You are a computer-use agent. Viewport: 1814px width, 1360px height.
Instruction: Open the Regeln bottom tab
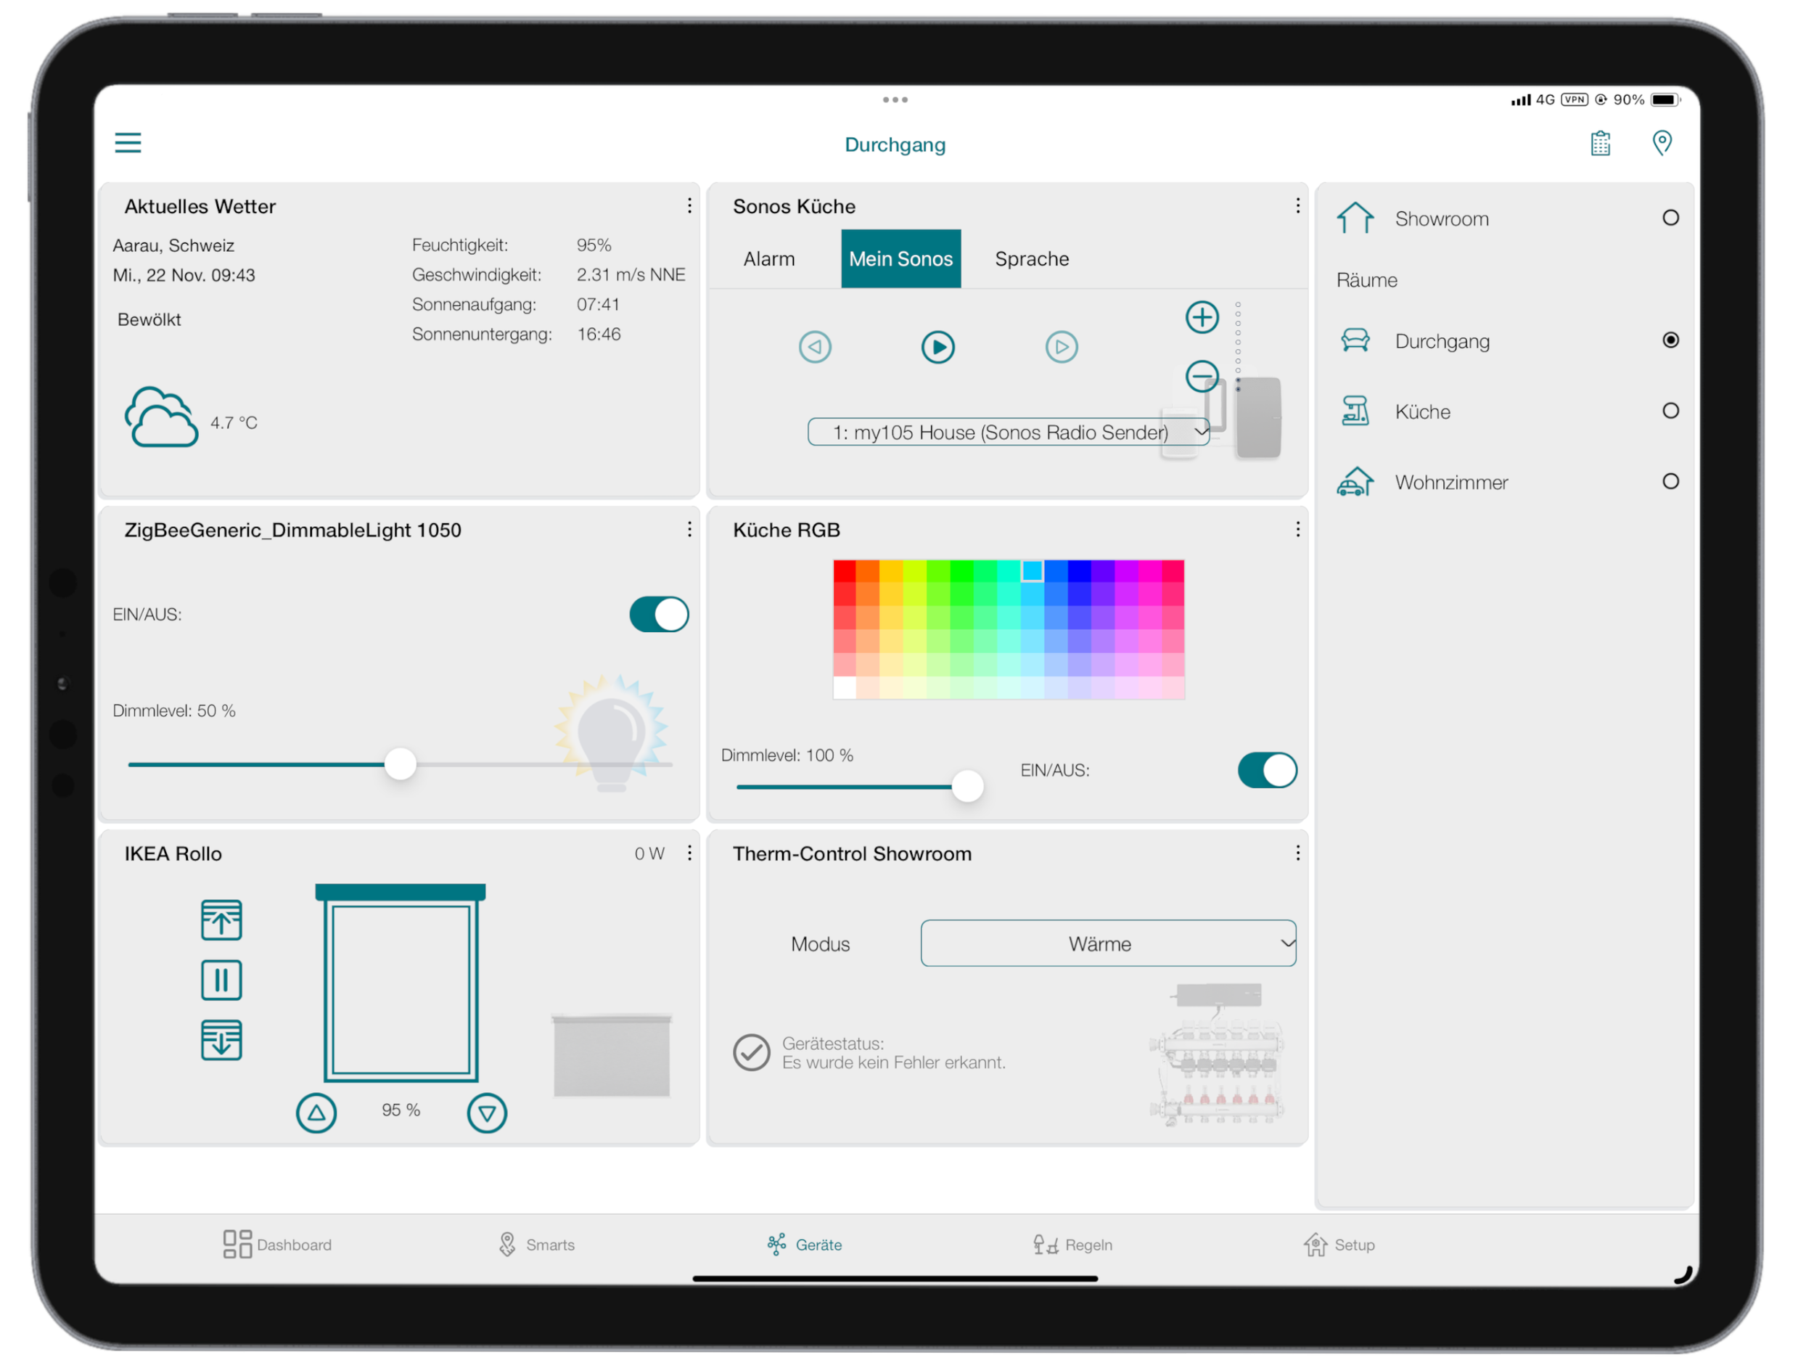[x=1072, y=1245]
